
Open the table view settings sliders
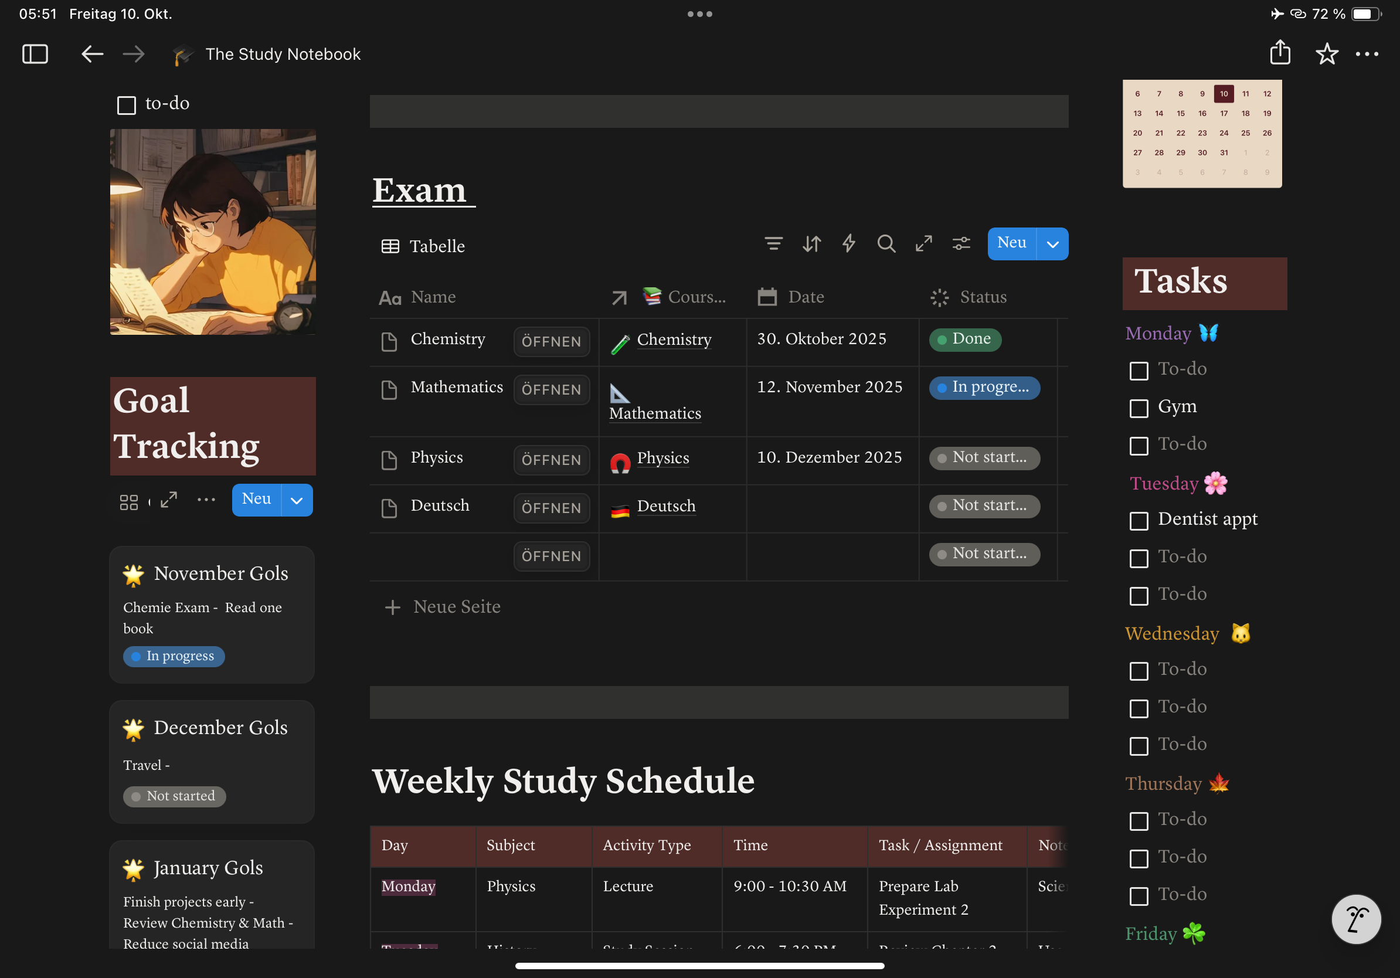click(961, 243)
